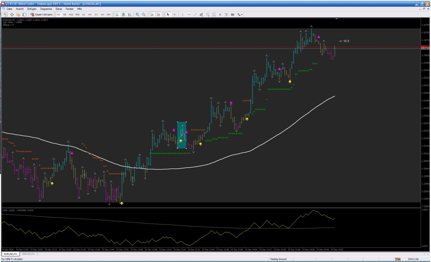Screen dimensions: 431x262
Task: Toggle chart shift
Action: [x=158, y=15]
